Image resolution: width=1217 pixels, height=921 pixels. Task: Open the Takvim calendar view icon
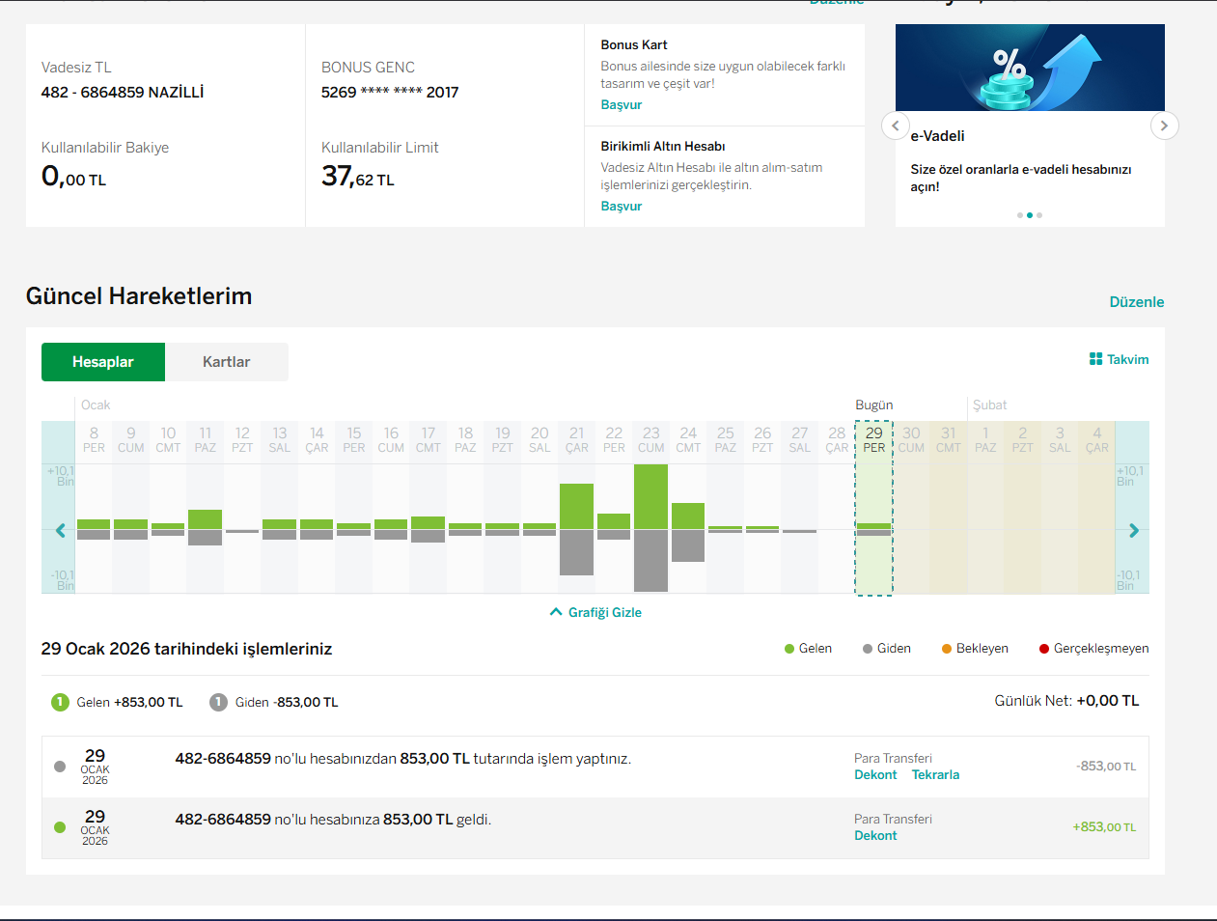coord(1095,359)
